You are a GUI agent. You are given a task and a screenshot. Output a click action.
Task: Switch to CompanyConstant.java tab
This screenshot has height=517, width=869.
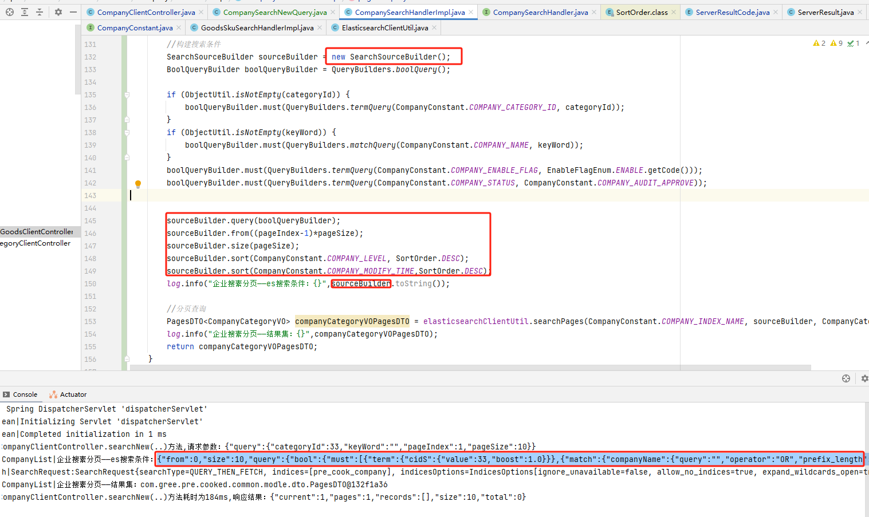pyautogui.click(x=135, y=27)
